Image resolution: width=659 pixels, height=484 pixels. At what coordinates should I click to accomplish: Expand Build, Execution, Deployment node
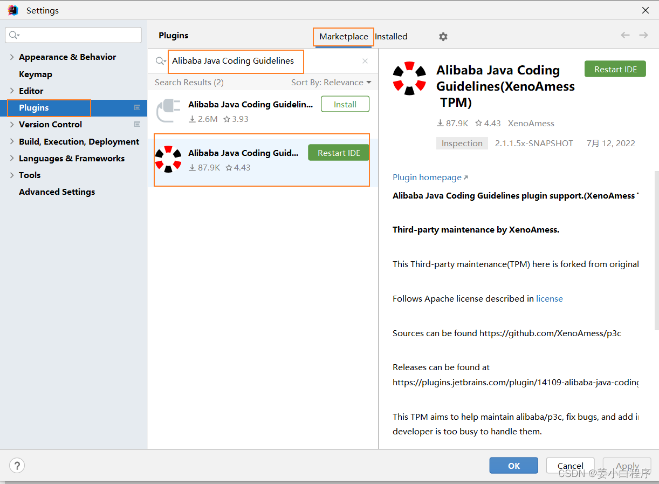point(12,142)
